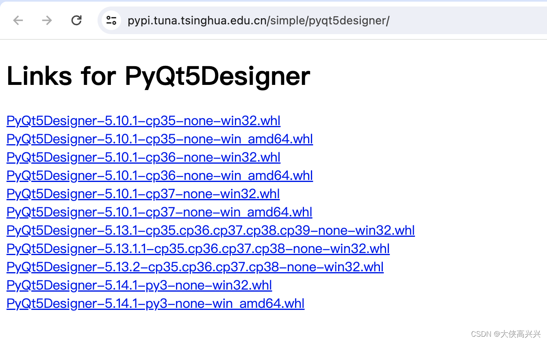Open the 5.13.1 multi-cp win32 wheel link
The width and height of the screenshot is (547, 342).
coord(210,230)
